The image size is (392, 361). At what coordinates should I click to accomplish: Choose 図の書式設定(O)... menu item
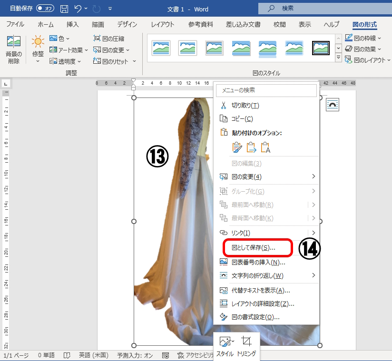tap(266, 317)
